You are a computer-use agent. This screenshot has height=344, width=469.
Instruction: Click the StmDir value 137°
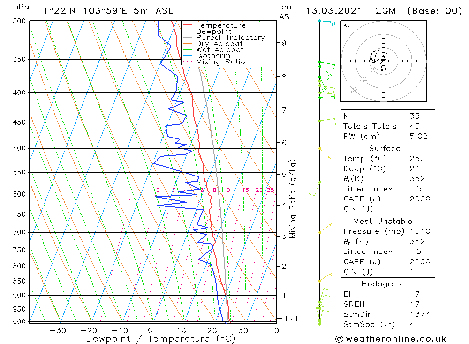(x=419, y=314)
